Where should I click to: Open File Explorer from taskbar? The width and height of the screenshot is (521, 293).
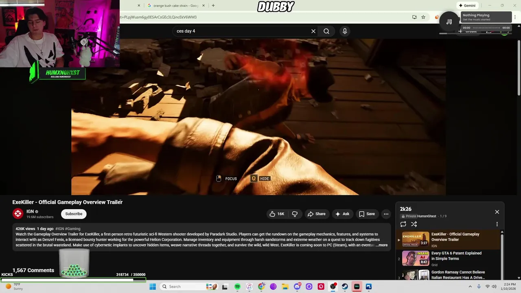(x=285, y=286)
